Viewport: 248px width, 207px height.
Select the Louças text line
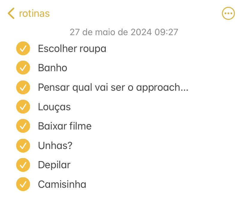tap(54, 107)
